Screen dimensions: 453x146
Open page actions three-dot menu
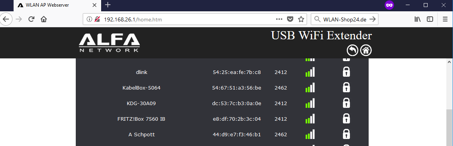point(279,19)
